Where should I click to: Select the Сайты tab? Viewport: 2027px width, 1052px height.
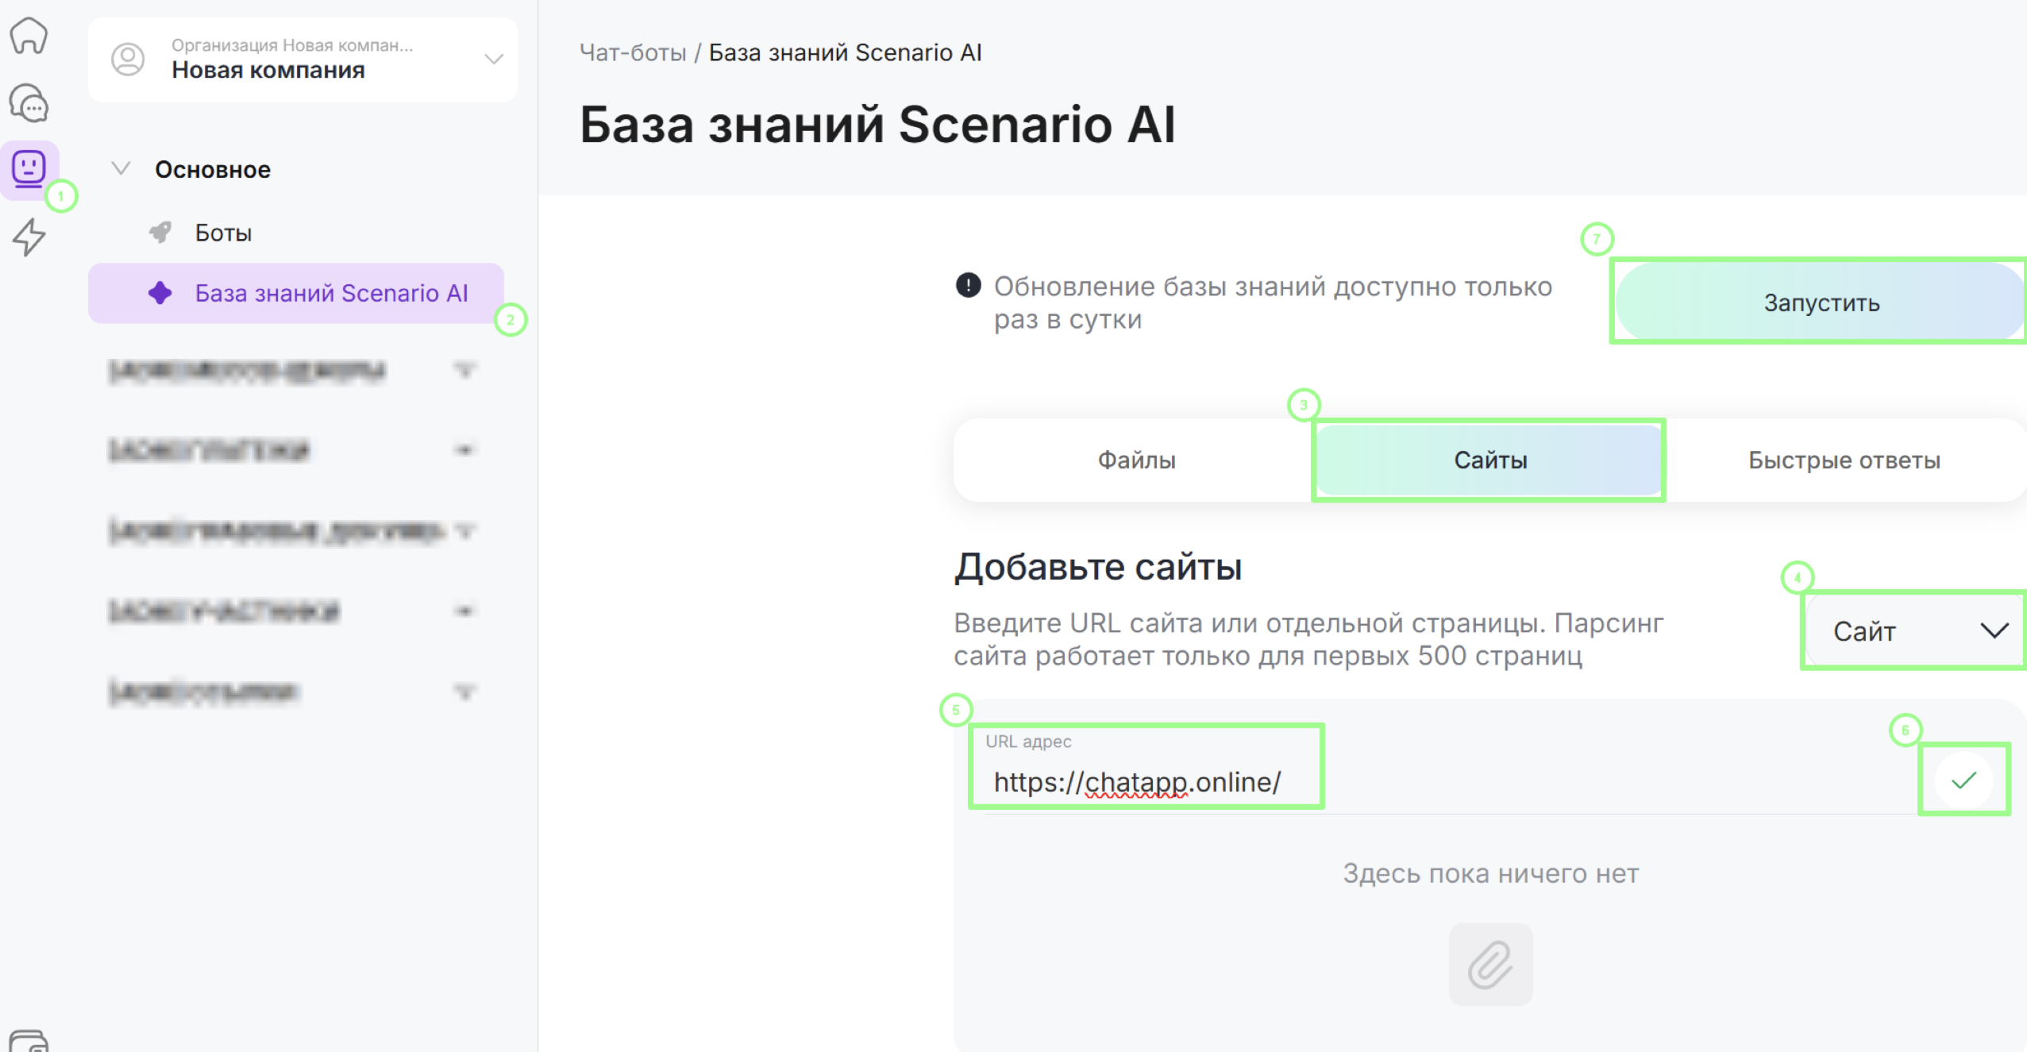[1489, 460]
